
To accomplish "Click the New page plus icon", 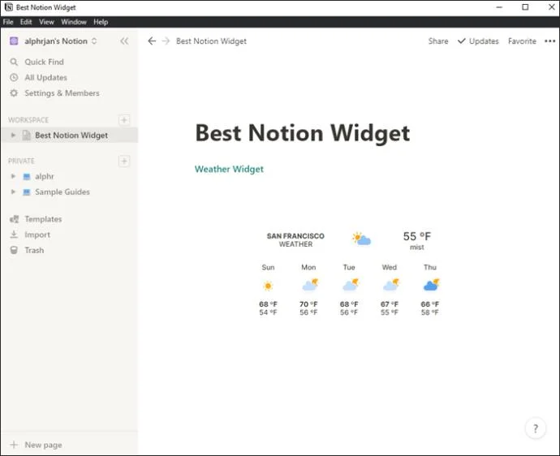I will tap(14, 445).
